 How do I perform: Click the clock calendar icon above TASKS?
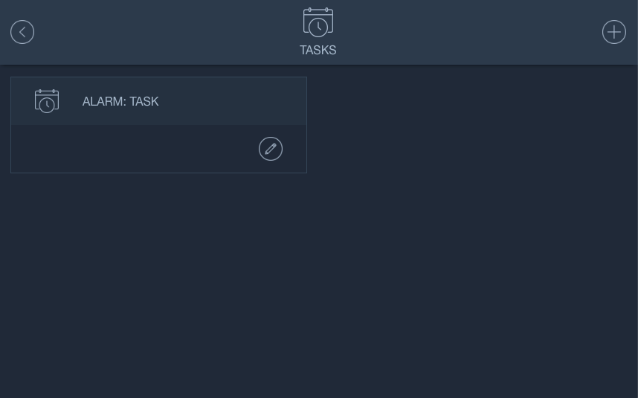(x=318, y=22)
